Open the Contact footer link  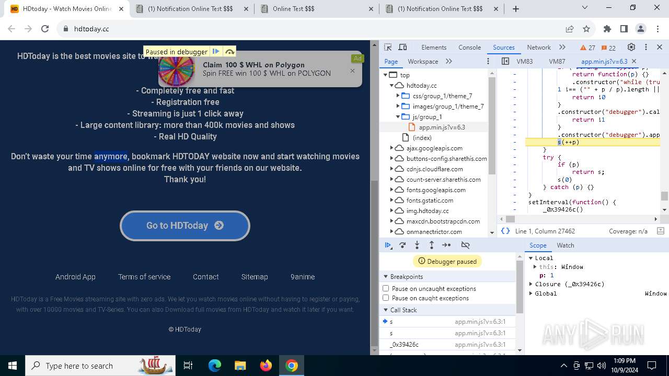click(205, 277)
